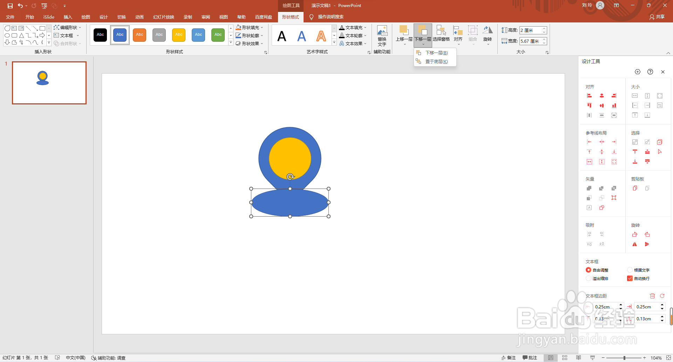Click 共享 share button

(x=657, y=17)
